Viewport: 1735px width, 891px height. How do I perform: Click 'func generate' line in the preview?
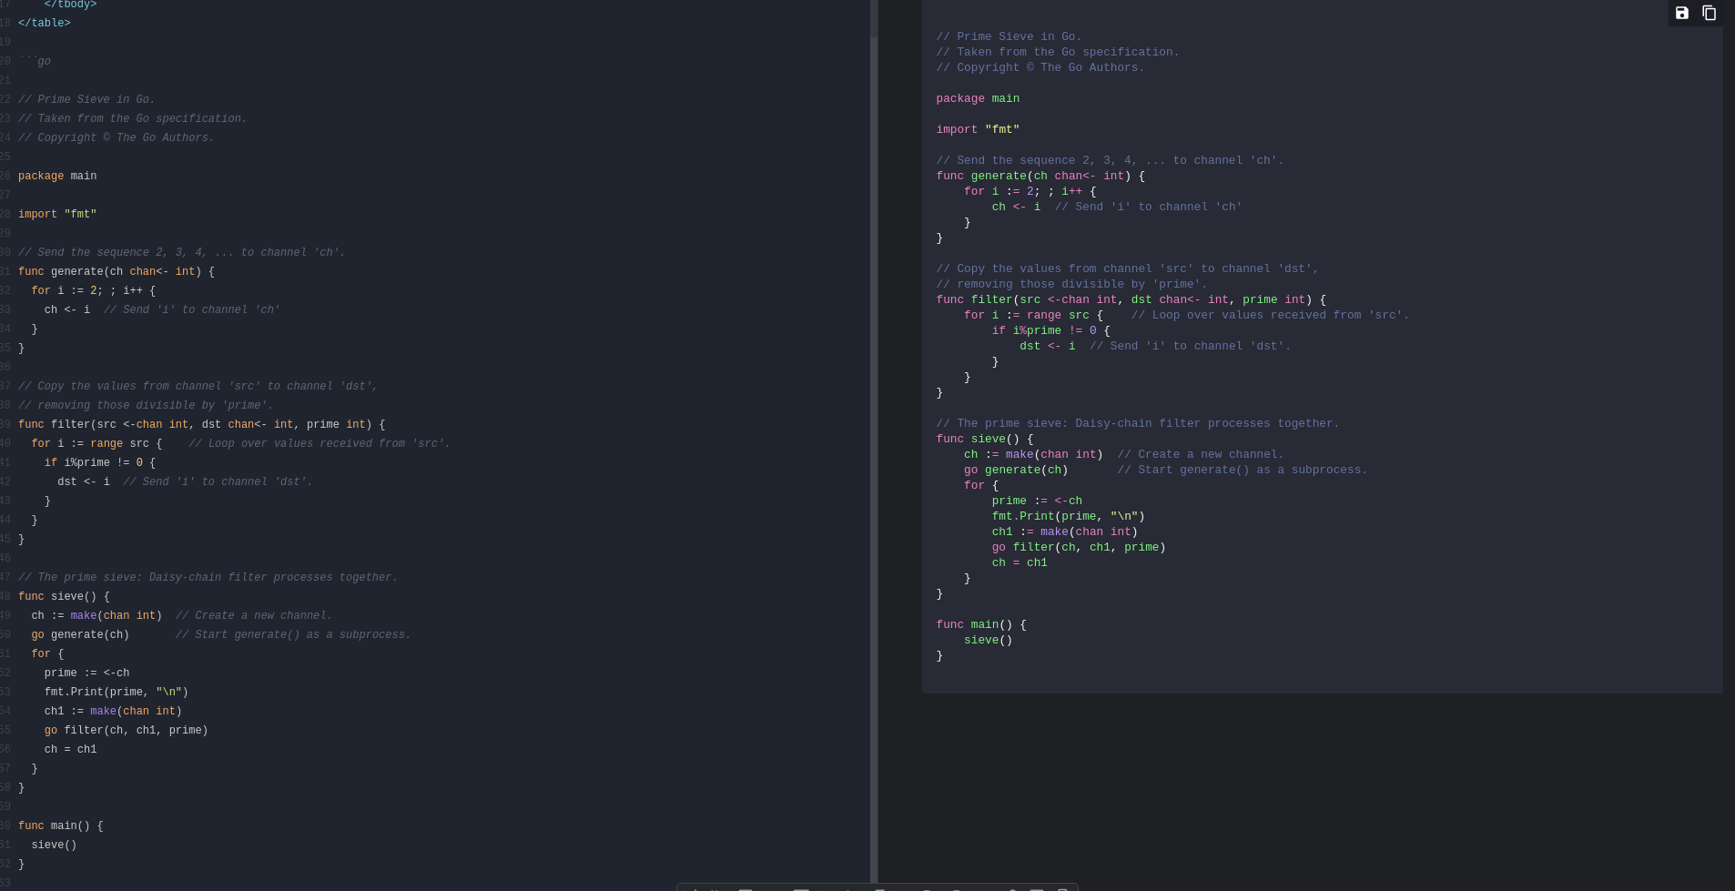(x=1040, y=176)
